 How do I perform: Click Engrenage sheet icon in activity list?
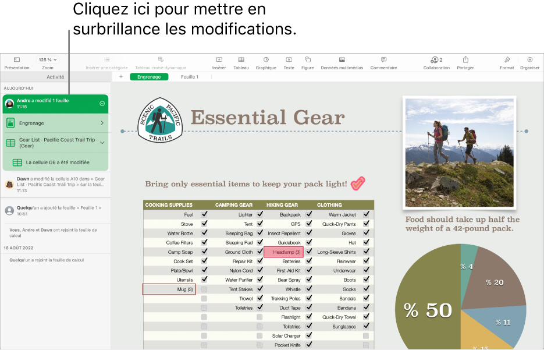10,123
